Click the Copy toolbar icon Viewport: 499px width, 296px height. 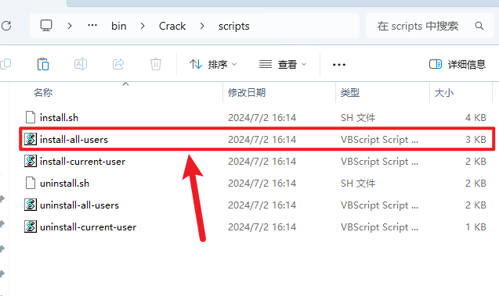(x=5, y=64)
